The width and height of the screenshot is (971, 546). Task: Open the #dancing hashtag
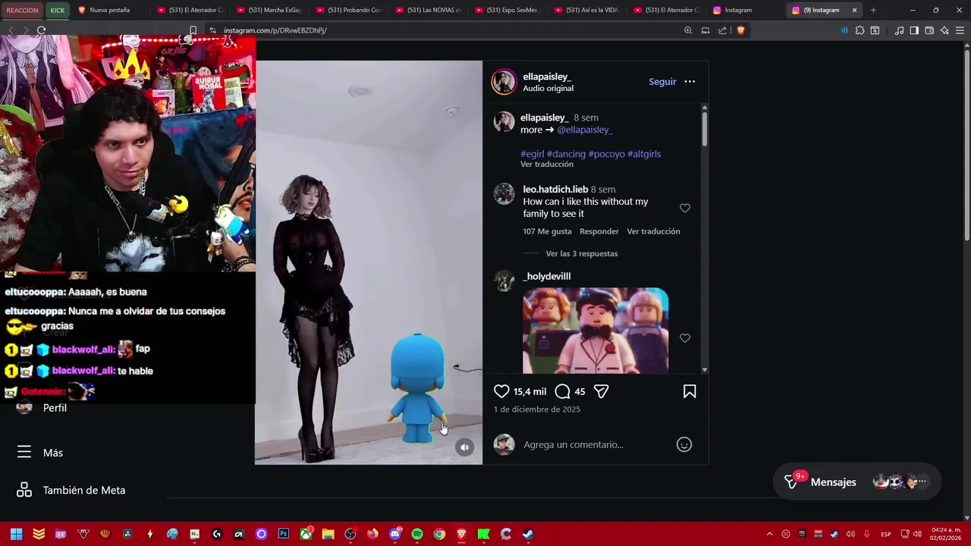click(x=566, y=154)
